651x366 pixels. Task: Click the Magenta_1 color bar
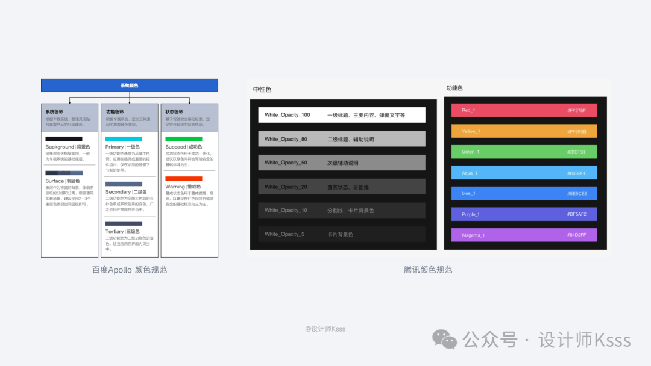tap(524, 235)
